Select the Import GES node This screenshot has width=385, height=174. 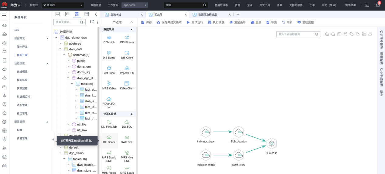[127, 70]
